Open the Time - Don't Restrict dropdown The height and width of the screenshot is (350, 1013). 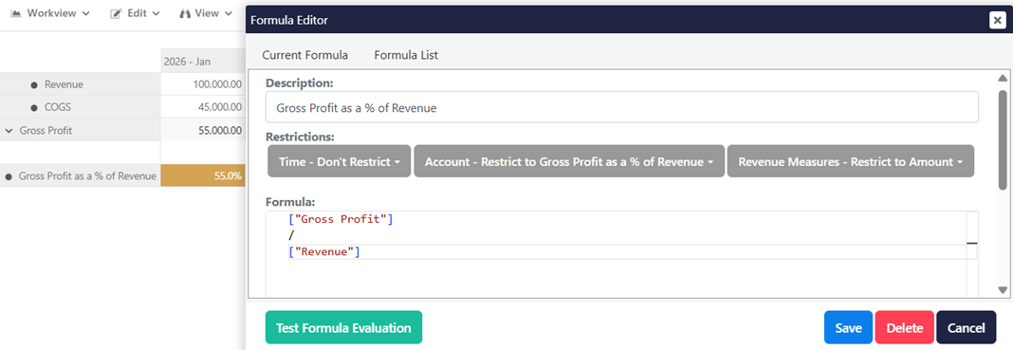click(340, 161)
